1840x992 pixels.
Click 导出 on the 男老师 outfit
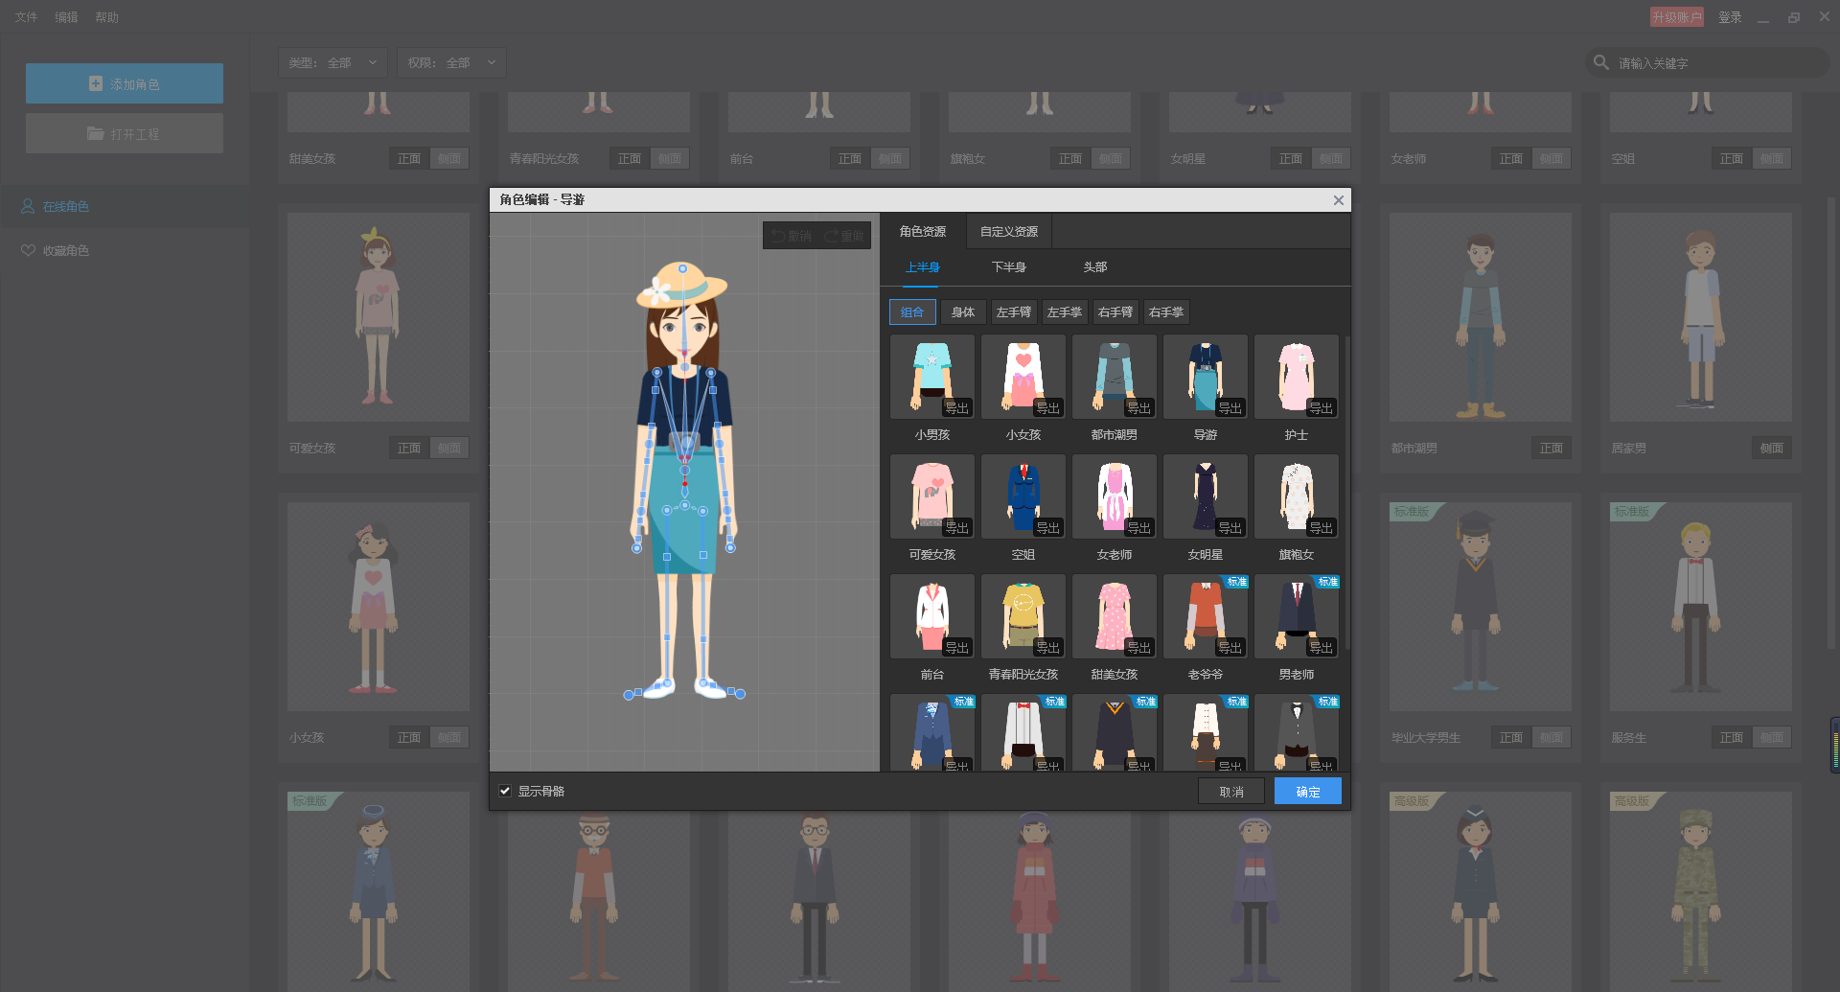[x=1321, y=647]
